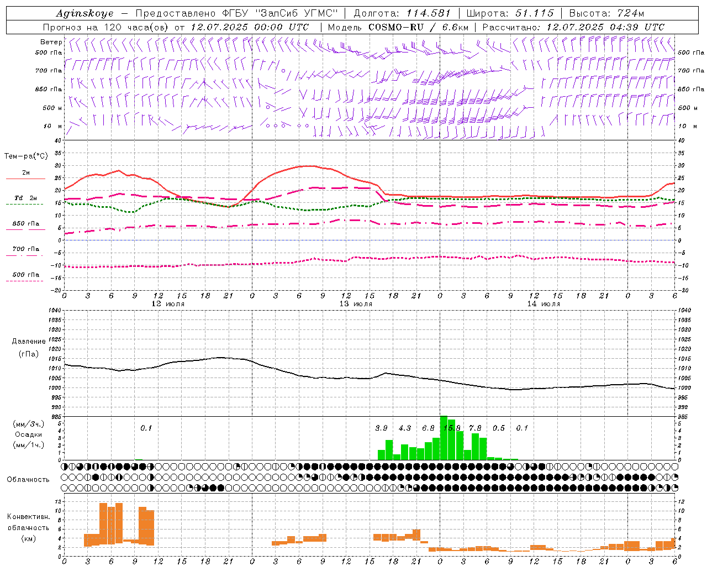This screenshot has width=707, height=566.
Task: Select the Давление pressure panel label
Action: pos(29,342)
